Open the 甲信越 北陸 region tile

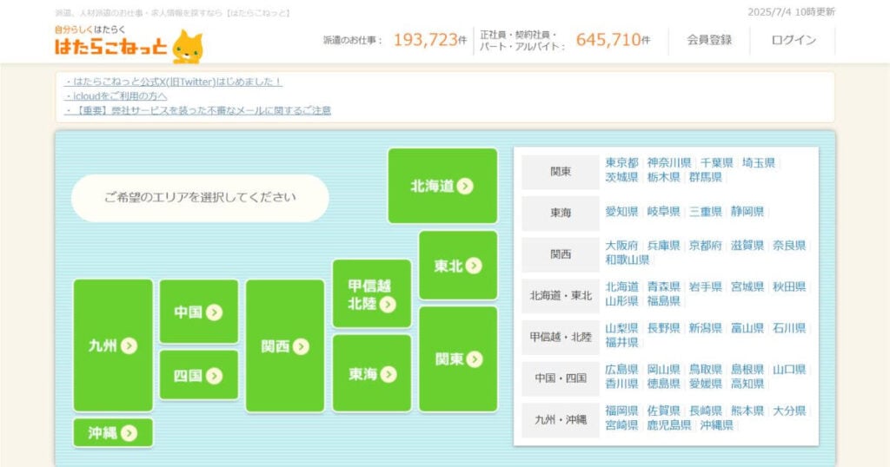click(372, 293)
